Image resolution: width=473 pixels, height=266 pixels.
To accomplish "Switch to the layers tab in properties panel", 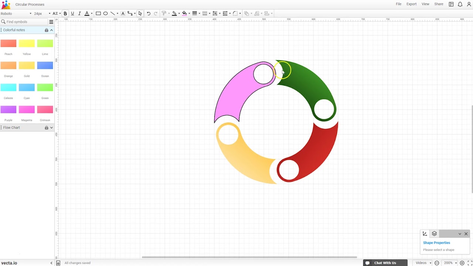I will click(x=435, y=234).
